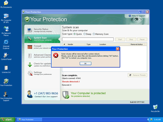This screenshot has width=163, height=122.
Task: Click the Firewall brick wall icon
Action: pyautogui.click(x=30, y=47)
